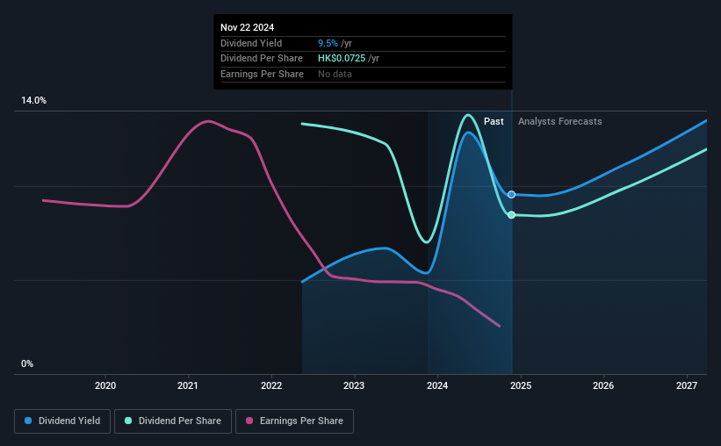Viewport: 721px width, 446px height.
Task: Click the Analysts Forecasts label
Action: tap(559, 121)
